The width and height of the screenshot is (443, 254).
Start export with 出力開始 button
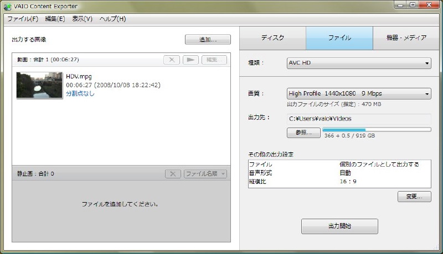pos(339,226)
